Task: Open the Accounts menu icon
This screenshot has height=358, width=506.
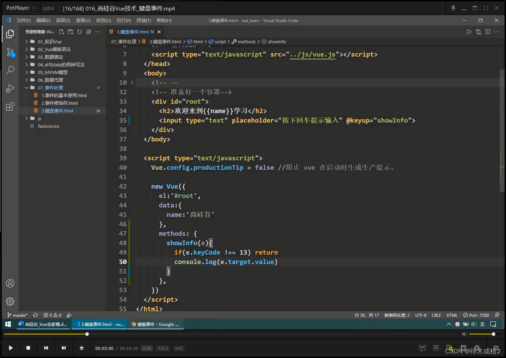Action: click(x=10, y=283)
